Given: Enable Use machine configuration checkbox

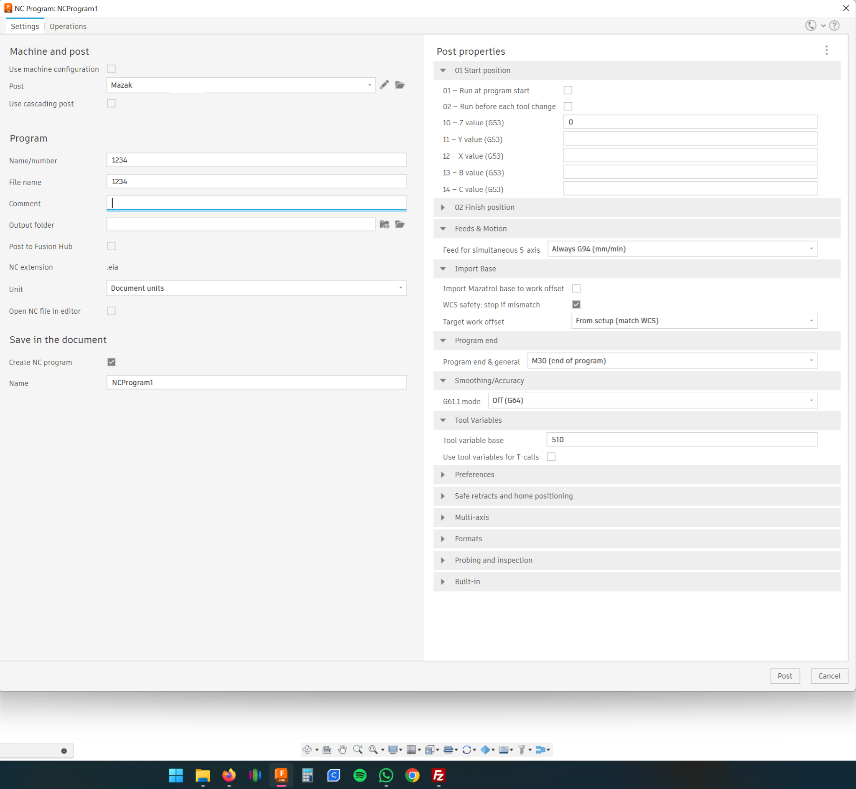Looking at the screenshot, I should tap(112, 69).
